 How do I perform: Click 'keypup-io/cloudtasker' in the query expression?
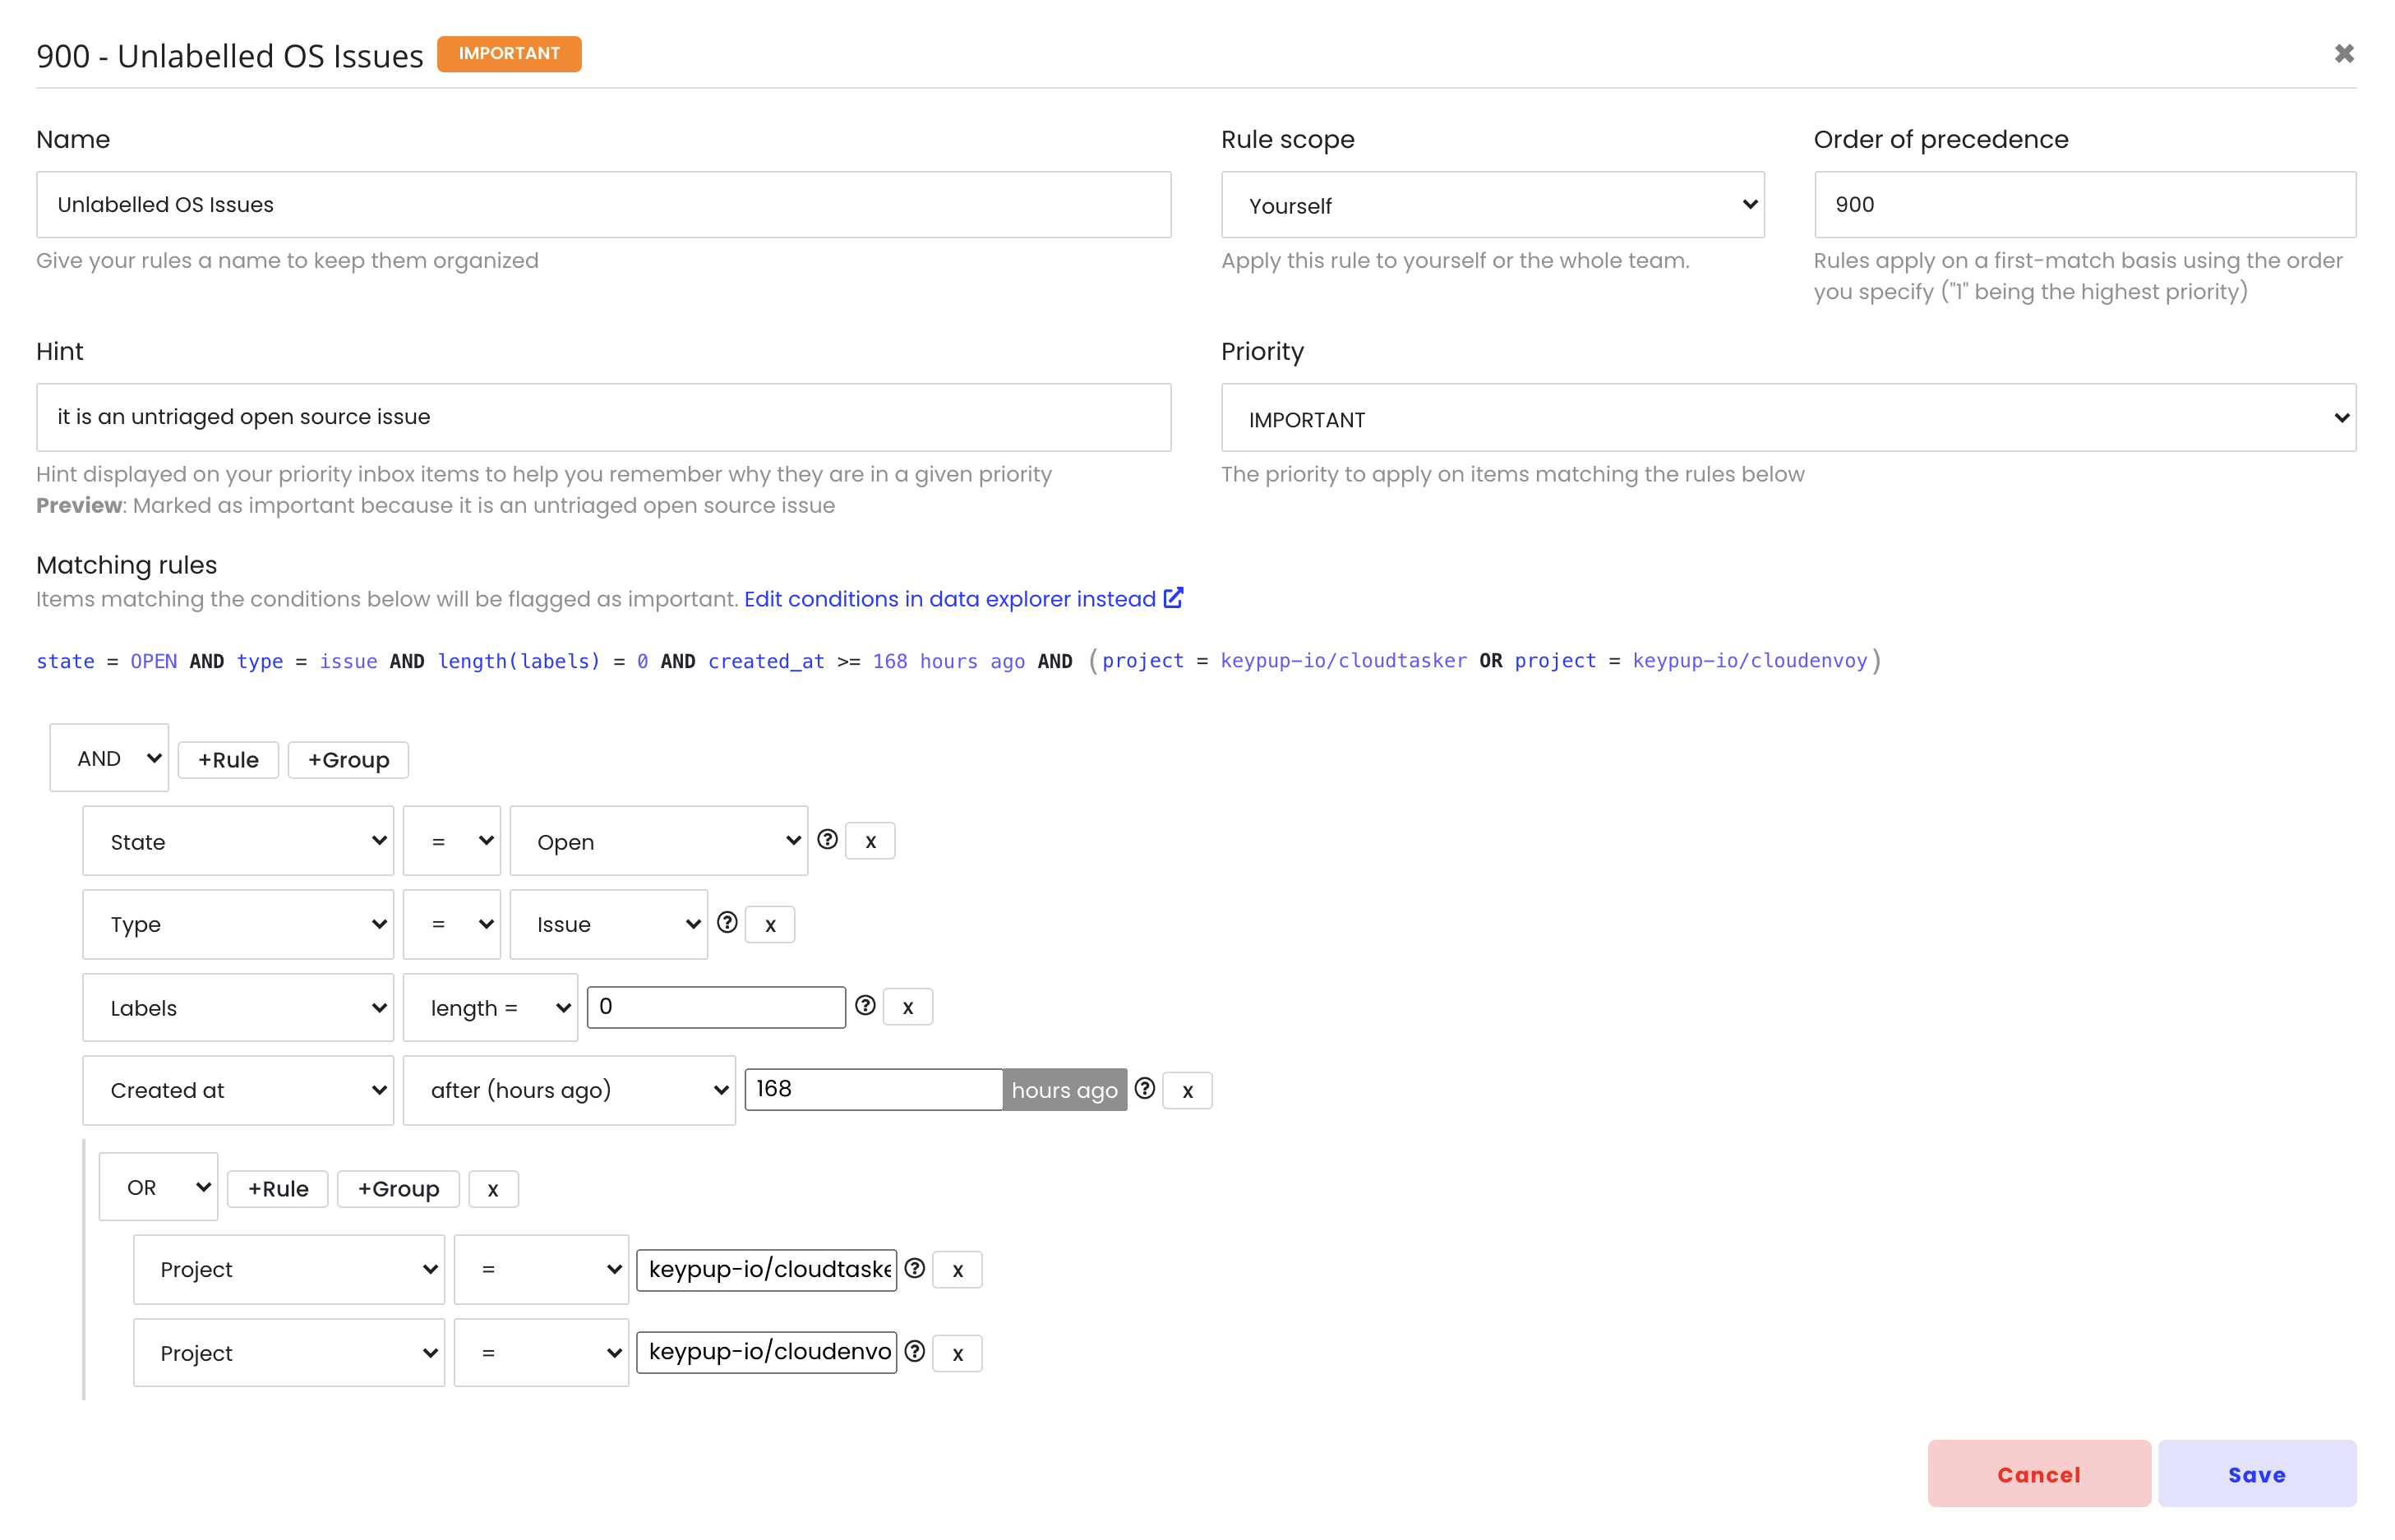click(1343, 661)
